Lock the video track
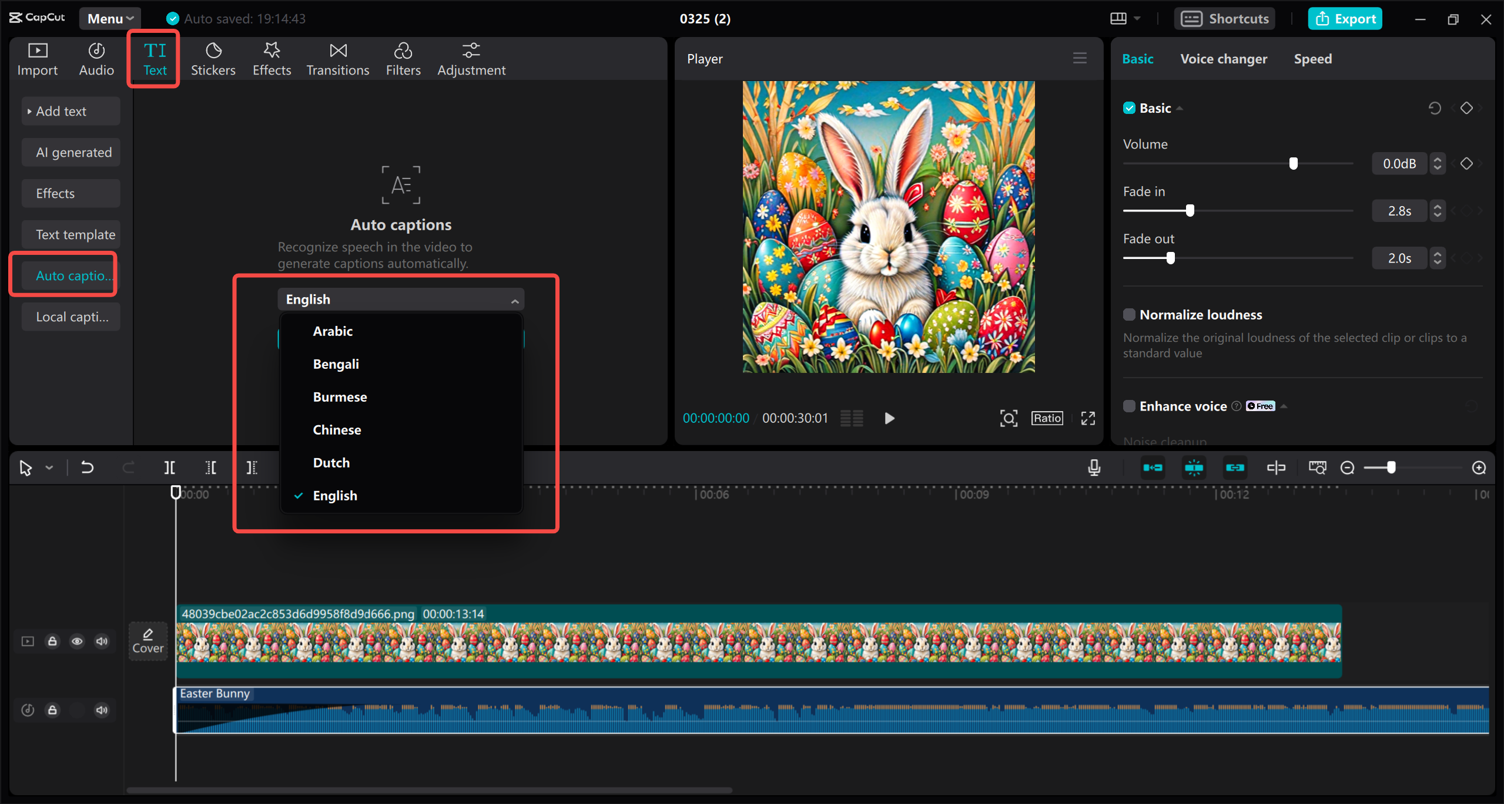 point(52,641)
